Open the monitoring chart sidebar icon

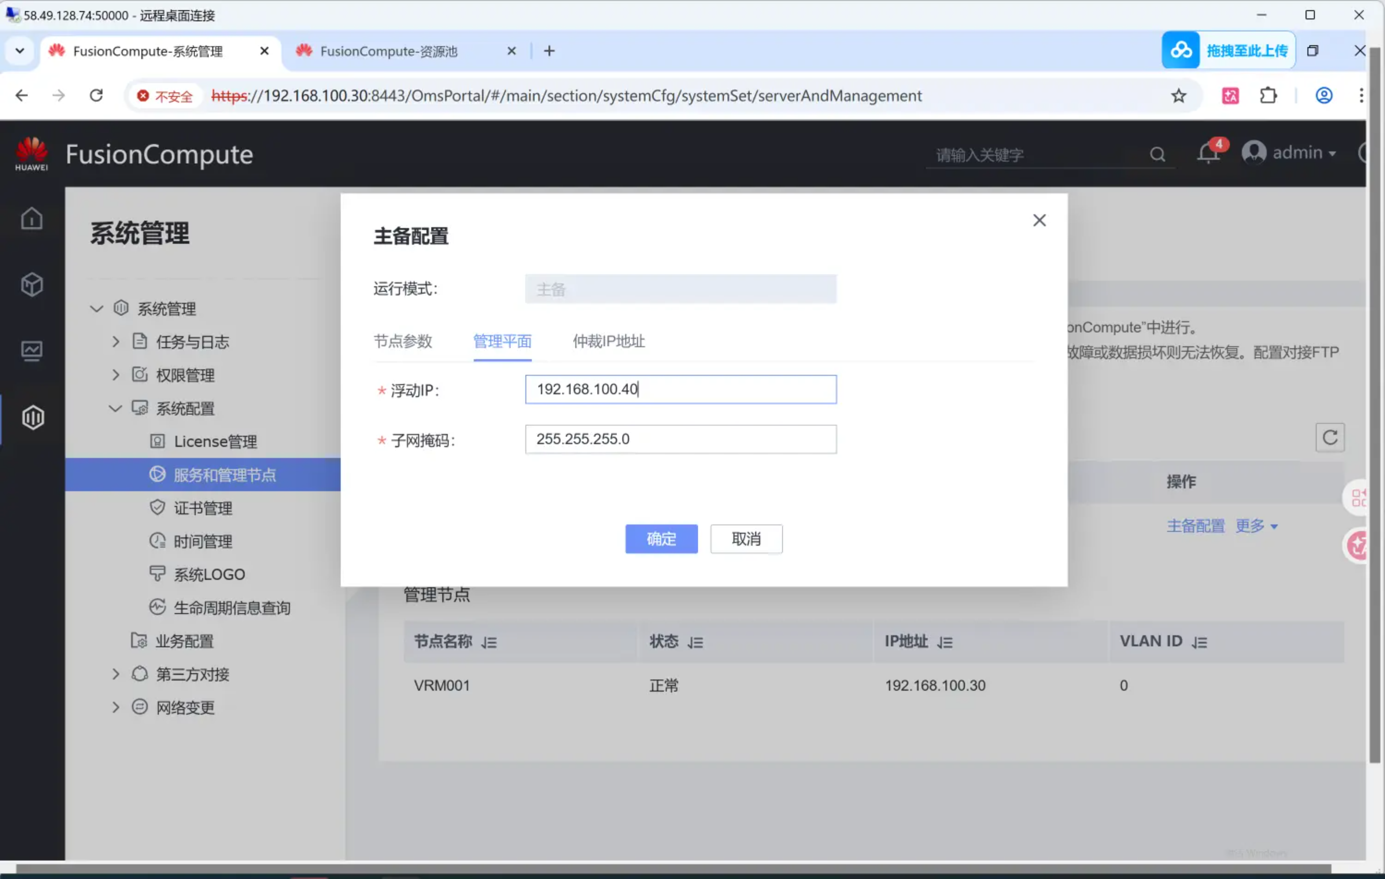[x=31, y=351]
